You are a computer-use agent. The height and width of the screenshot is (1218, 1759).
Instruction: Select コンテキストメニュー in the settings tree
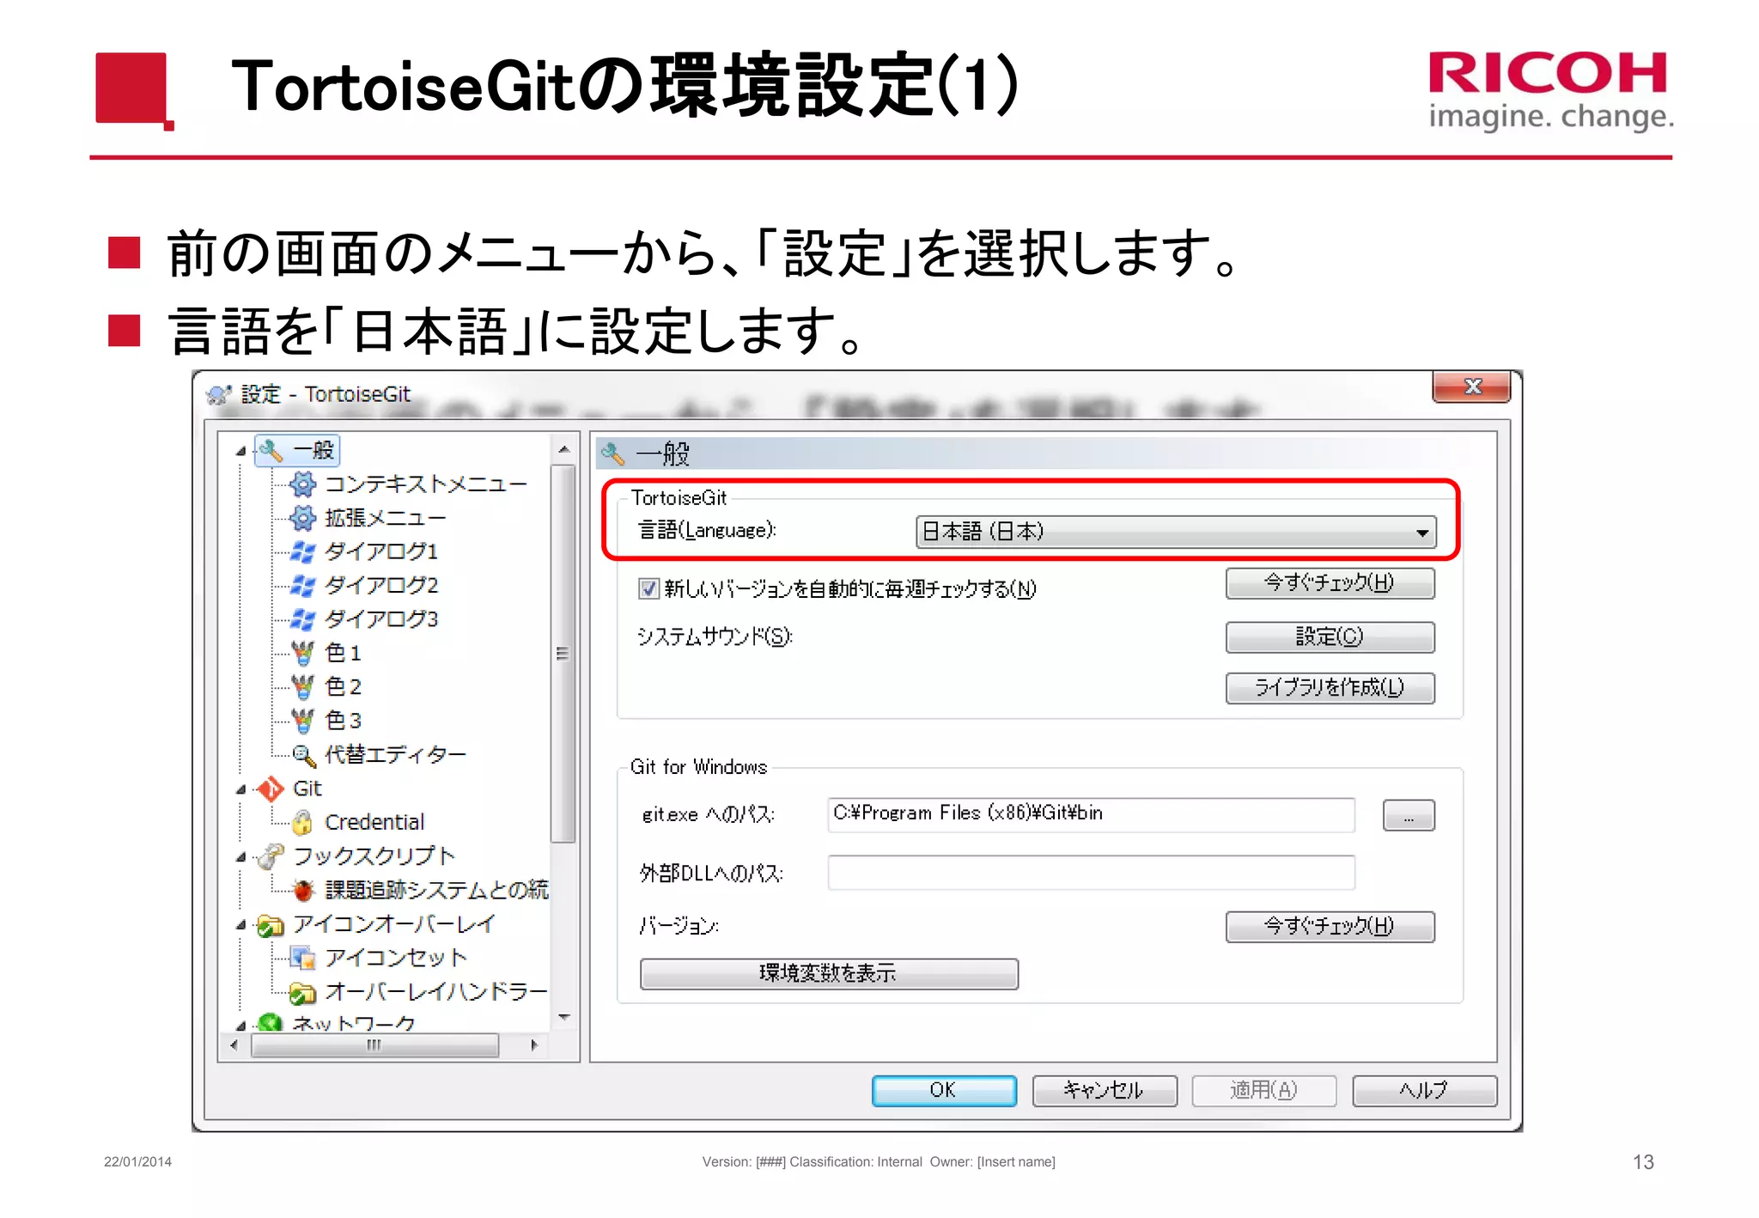tap(425, 484)
